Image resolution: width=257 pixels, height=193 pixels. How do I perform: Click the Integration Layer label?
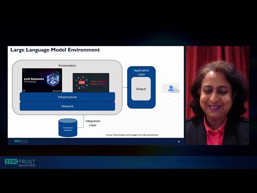tap(93, 123)
